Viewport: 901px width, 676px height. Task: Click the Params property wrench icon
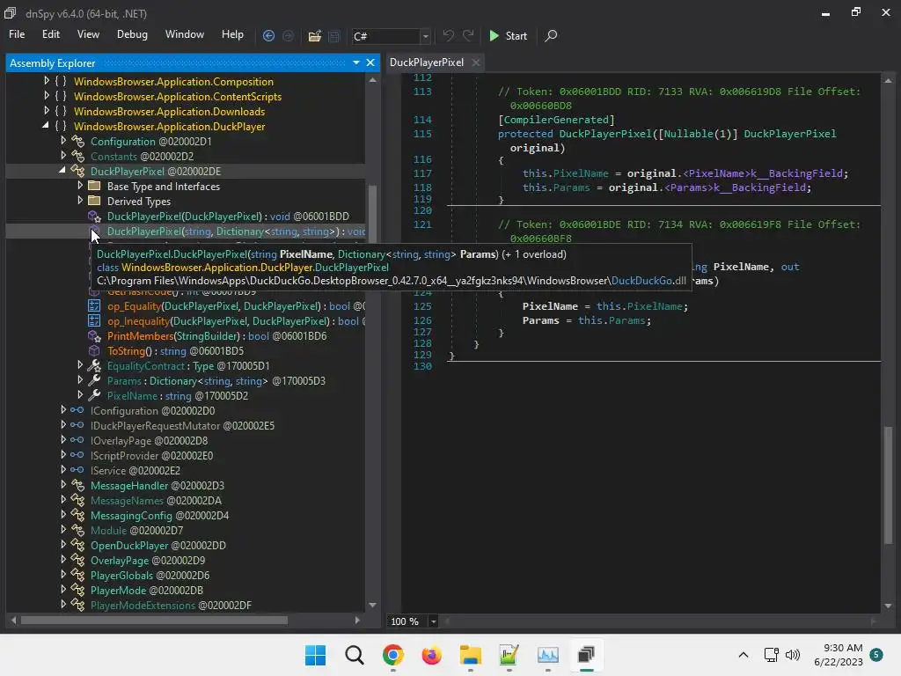[94, 380]
